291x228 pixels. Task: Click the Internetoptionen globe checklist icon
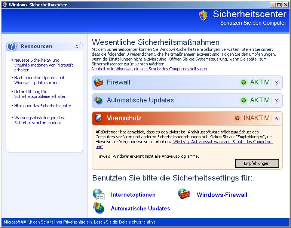point(98,194)
